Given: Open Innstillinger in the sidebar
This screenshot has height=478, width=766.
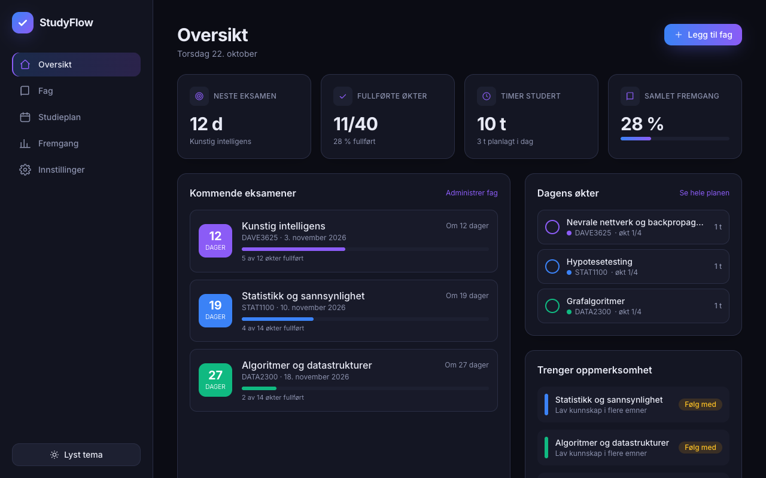Looking at the screenshot, I should (76, 170).
